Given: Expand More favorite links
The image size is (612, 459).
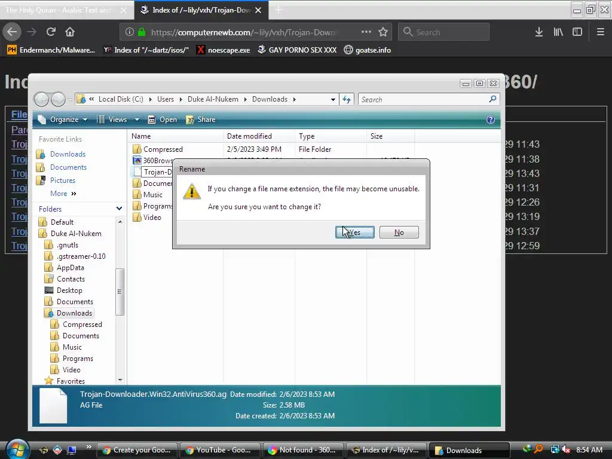Looking at the screenshot, I should coord(63,194).
